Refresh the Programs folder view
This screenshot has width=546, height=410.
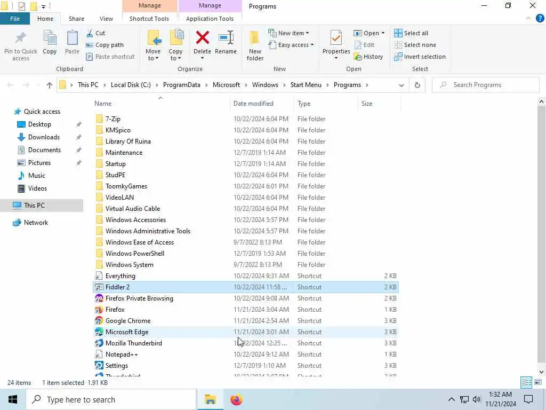(417, 85)
